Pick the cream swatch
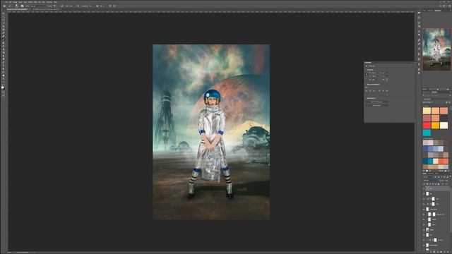Viewport: 452px width, 254px height. [x=444, y=126]
